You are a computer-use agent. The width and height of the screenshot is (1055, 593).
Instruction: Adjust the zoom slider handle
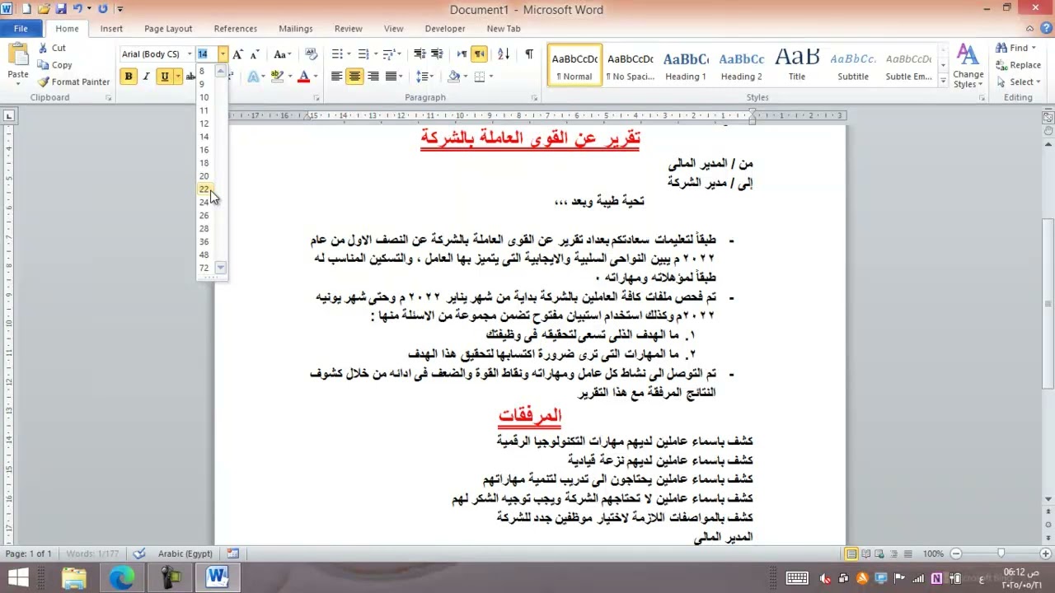pyautogui.click(x=1001, y=553)
